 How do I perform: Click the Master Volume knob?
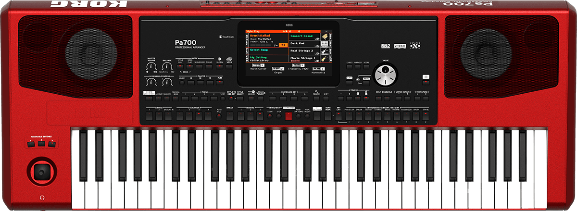coord(151,67)
